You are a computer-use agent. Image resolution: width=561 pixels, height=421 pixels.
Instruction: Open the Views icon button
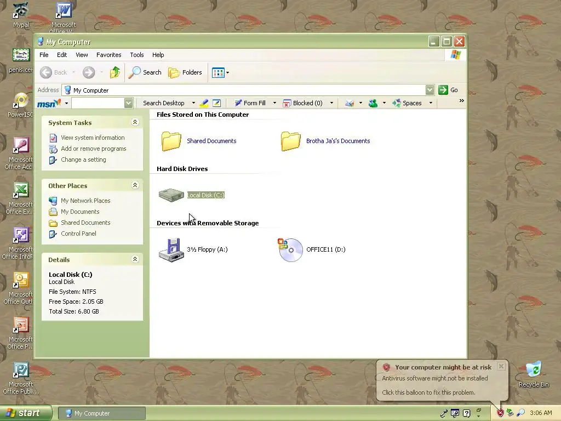click(218, 73)
